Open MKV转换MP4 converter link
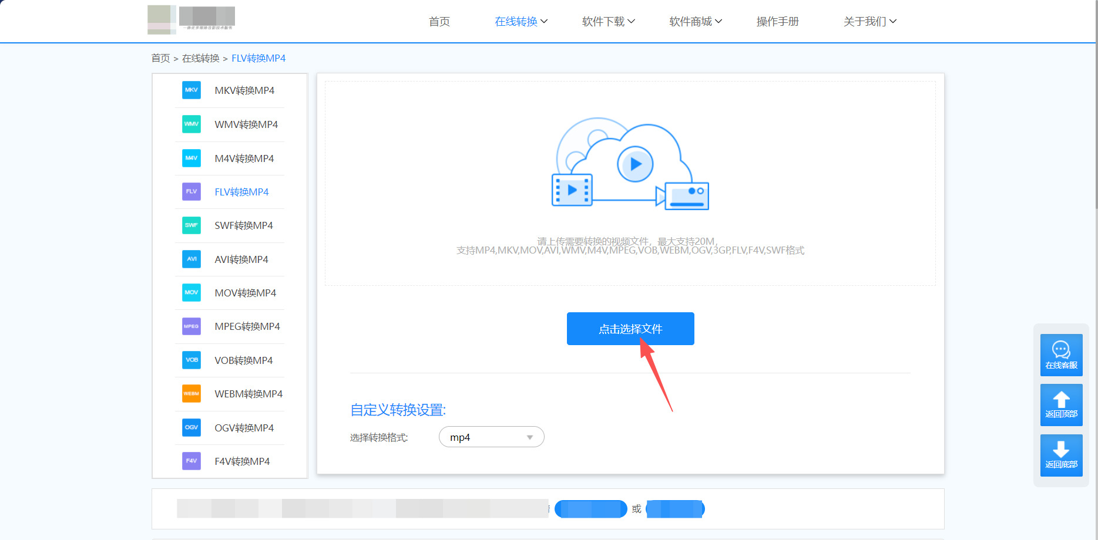The image size is (1098, 540). 244,90
